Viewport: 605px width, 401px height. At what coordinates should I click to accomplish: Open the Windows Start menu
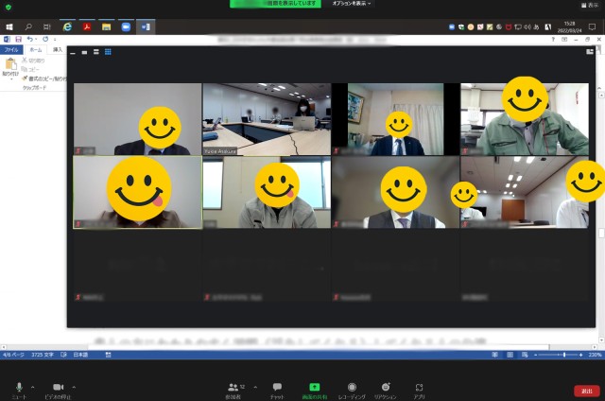click(x=9, y=27)
